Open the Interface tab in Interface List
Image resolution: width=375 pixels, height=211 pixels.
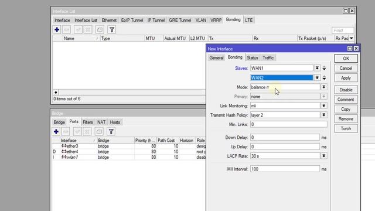(62, 21)
